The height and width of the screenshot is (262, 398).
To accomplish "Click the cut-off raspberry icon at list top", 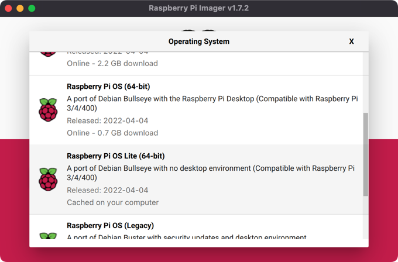I will click(x=48, y=54).
